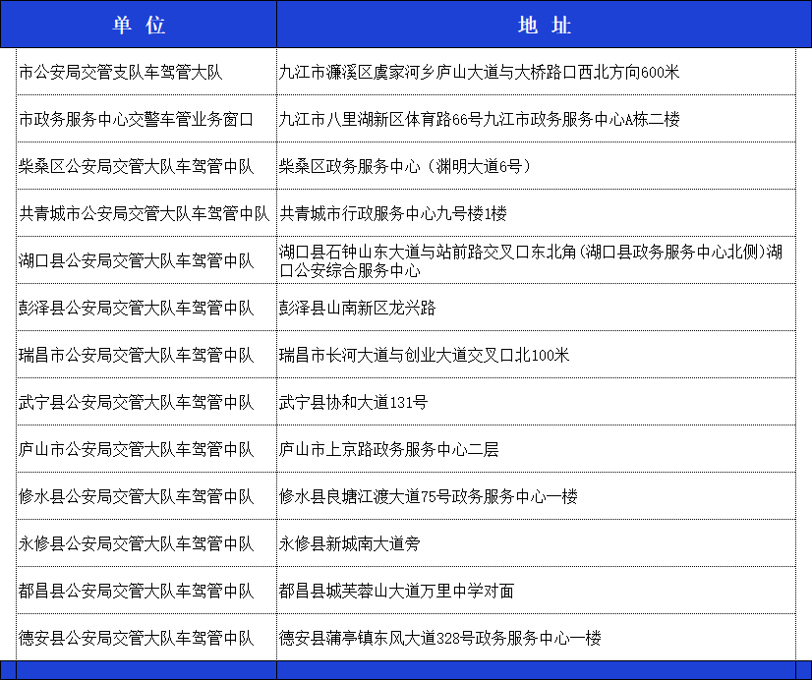Select the cell 庐山市公安局交管大队车驾管中队
Screen dimensions: 812x680
(146, 449)
